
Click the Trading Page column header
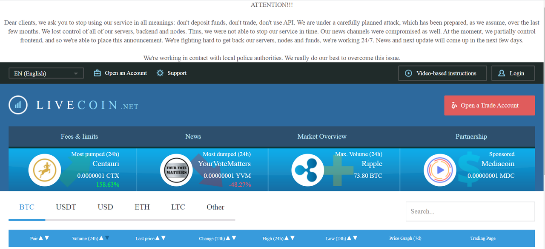coord(483,238)
